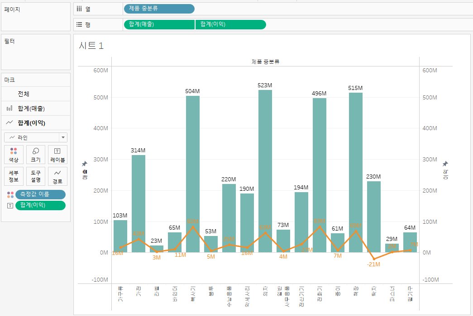
Task: Click the 합계(매출) pill on Rows
Action: pos(159,24)
